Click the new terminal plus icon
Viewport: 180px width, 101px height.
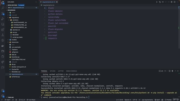coord(165,71)
